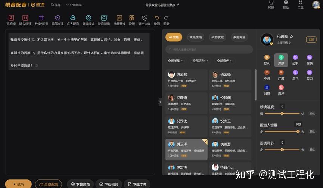Open the 全部类型 filter dropdown
Image resolution: width=323 pixels, height=188 pixels.
(x=176, y=61)
